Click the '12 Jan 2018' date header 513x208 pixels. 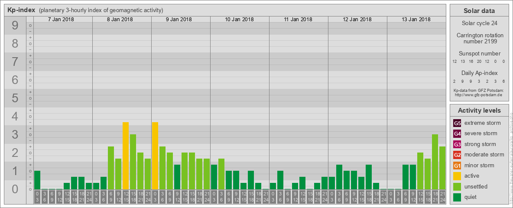pyautogui.click(x=357, y=19)
